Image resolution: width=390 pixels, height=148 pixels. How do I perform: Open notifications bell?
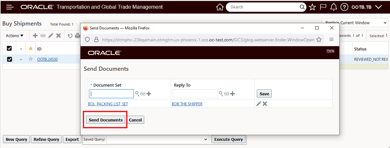(334, 7)
